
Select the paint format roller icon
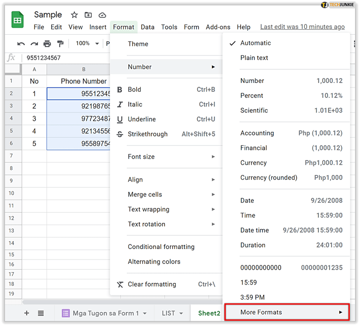click(x=60, y=44)
